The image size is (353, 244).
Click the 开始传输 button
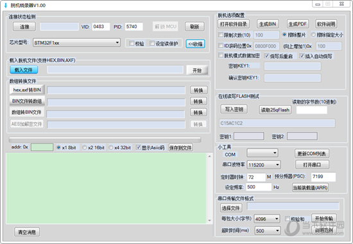[323, 218]
